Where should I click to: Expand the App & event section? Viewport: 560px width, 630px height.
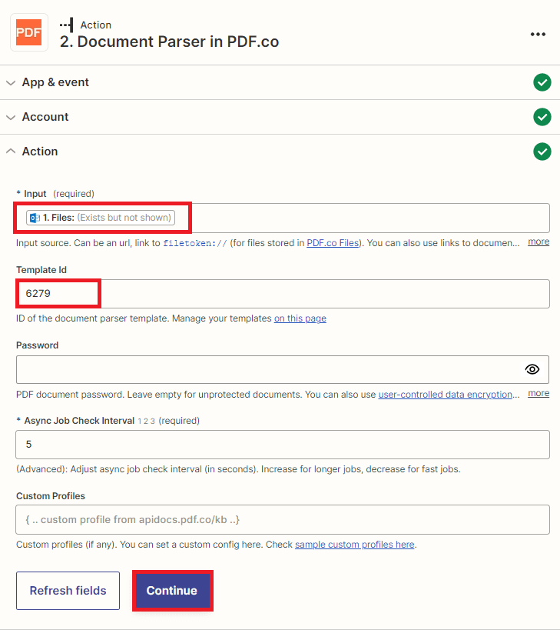click(x=55, y=82)
